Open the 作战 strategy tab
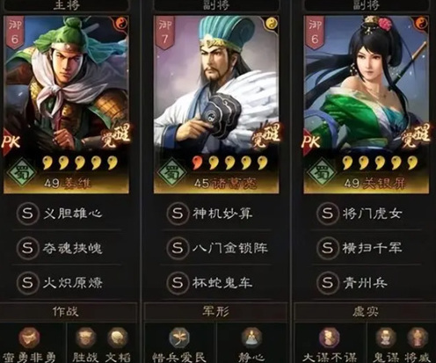This screenshot has height=363, width=436. pyautogui.click(x=66, y=312)
